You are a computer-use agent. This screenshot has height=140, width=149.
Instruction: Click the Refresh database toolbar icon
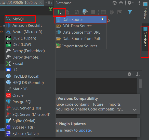coord(77,12)
